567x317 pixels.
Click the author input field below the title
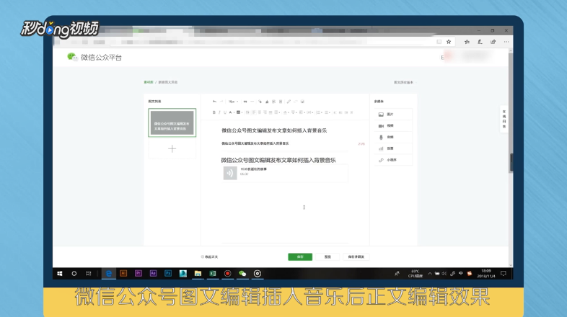pyautogui.click(x=286, y=143)
